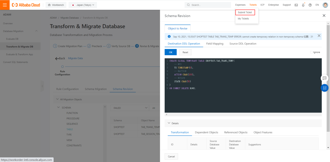Switch to Object Features tab
The image size is (330, 162).
click(x=263, y=132)
